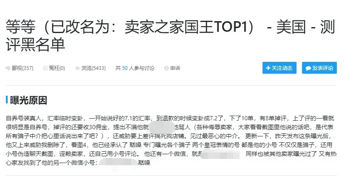Click the blurred word after 提出不满他就
This screenshot has height=183, width=353.
coord(162,128)
